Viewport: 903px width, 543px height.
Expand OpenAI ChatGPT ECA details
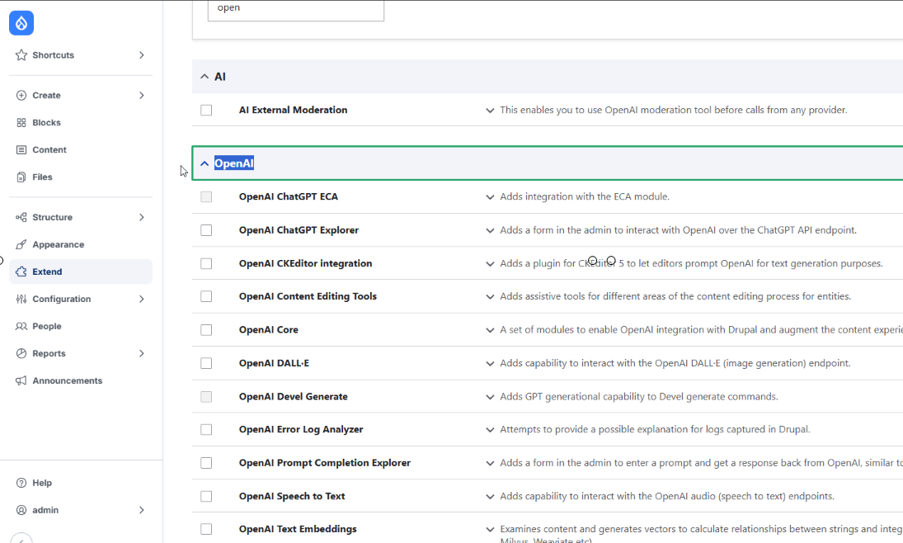pyautogui.click(x=490, y=197)
